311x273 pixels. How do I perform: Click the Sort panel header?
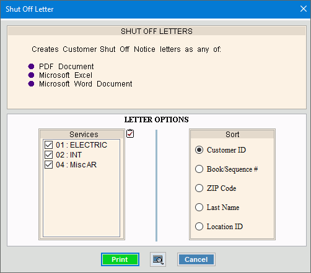coord(232,134)
